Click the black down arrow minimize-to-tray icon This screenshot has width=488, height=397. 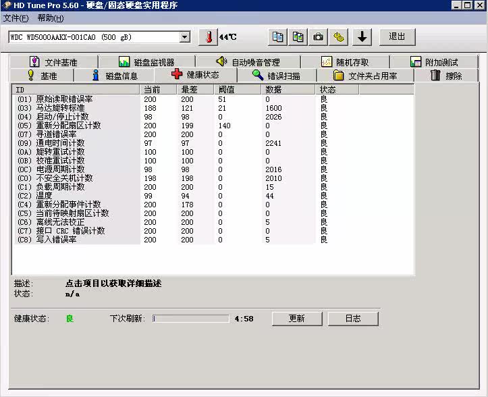coord(362,37)
